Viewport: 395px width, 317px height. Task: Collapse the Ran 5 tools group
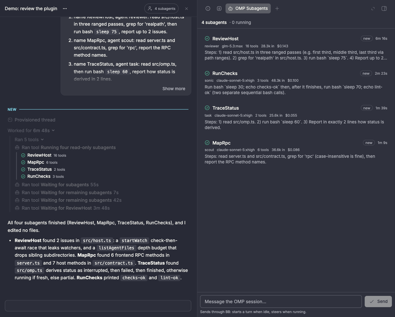pyautogui.click(x=29, y=139)
